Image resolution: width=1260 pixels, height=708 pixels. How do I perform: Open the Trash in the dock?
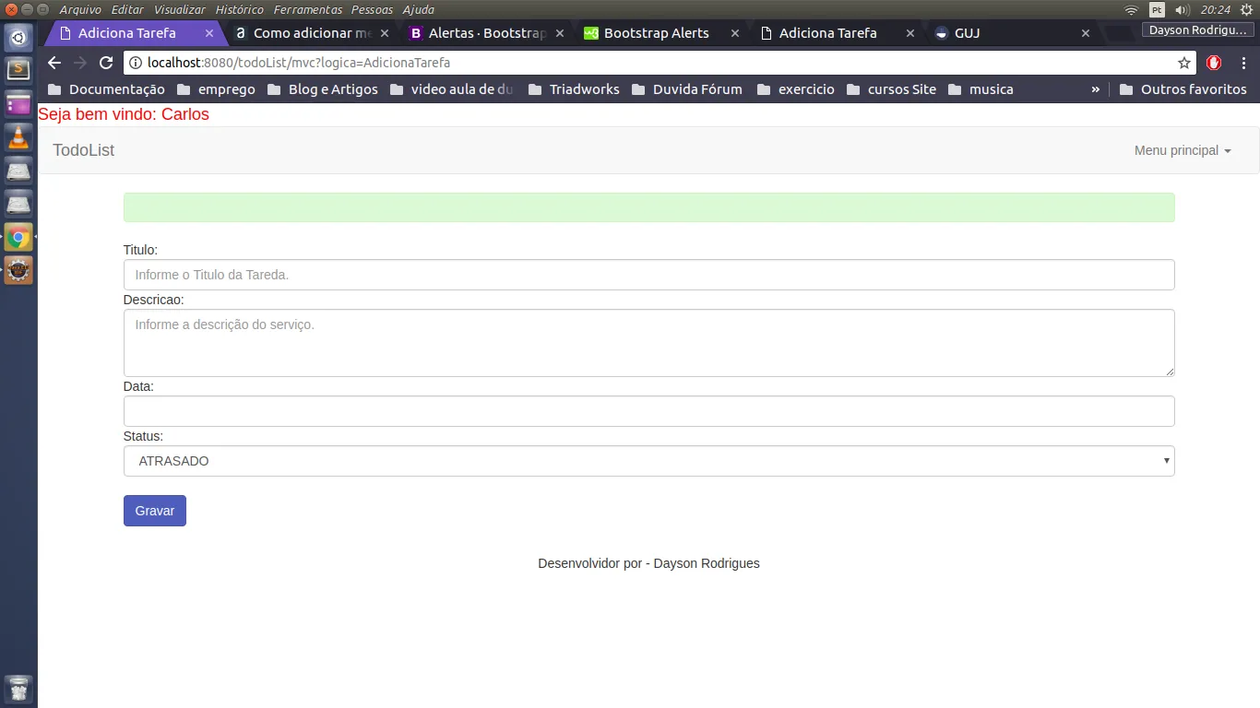click(x=18, y=688)
